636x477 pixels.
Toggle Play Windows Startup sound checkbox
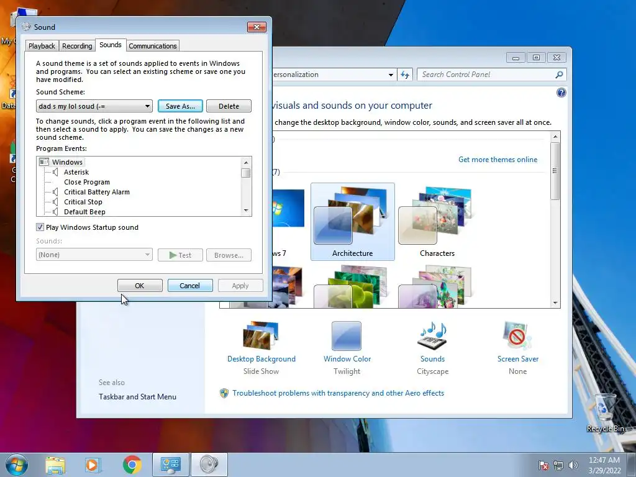(40, 227)
